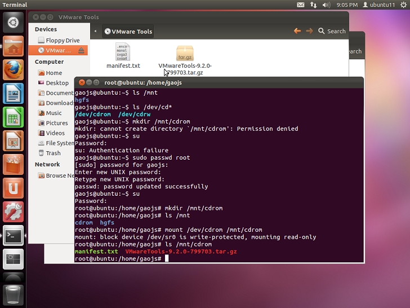Open the sound volume indicator

(326, 5)
